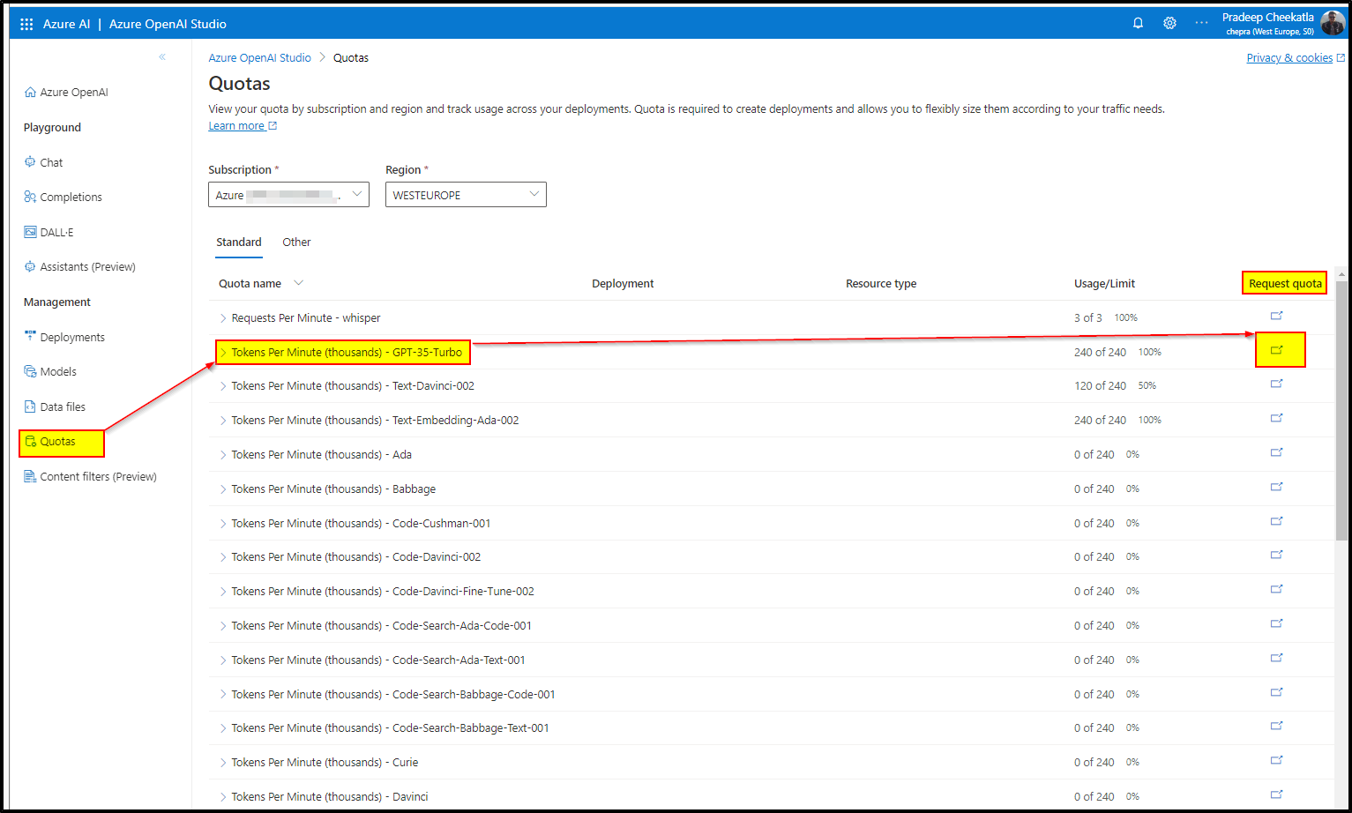Open the Region dropdown showing WESTEUROPE

(x=466, y=194)
